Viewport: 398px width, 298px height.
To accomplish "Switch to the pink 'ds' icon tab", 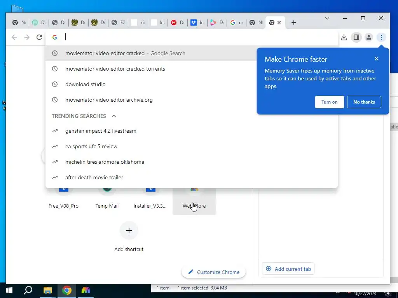I will click(217, 23).
